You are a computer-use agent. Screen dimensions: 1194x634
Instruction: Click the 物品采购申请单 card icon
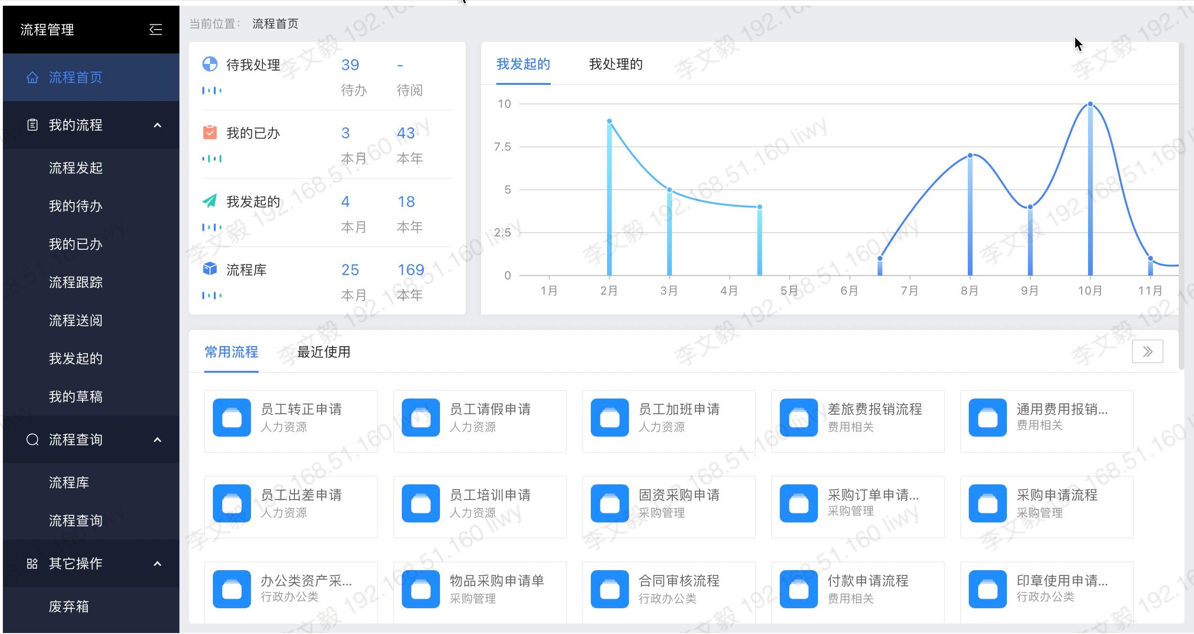pos(421,589)
